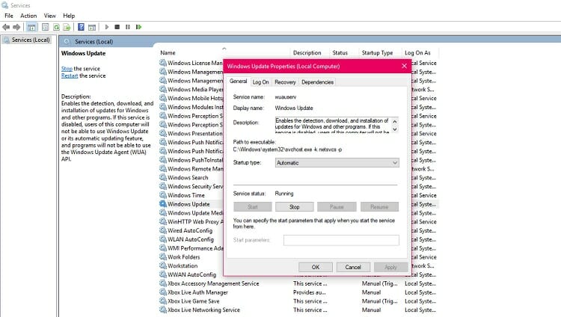Click the Stop Service square icon

tap(117, 27)
